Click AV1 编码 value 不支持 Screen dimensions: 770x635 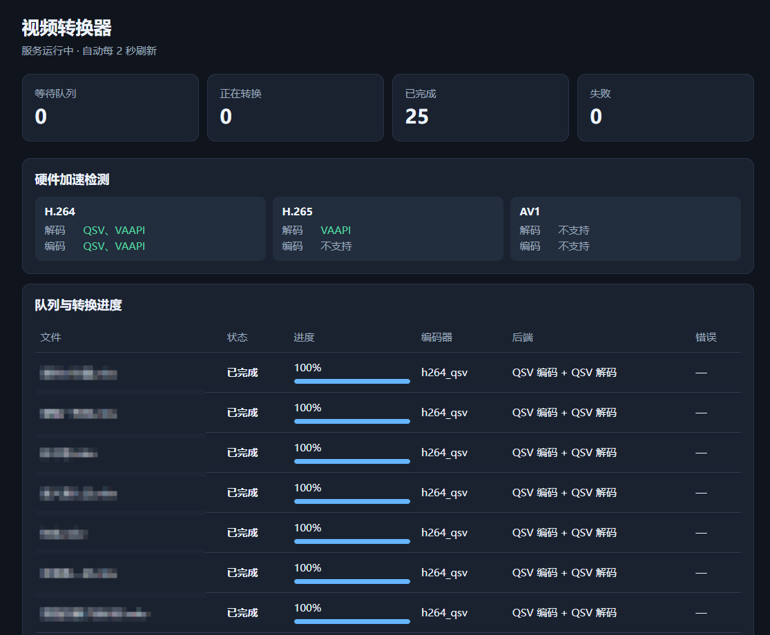pyautogui.click(x=574, y=246)
